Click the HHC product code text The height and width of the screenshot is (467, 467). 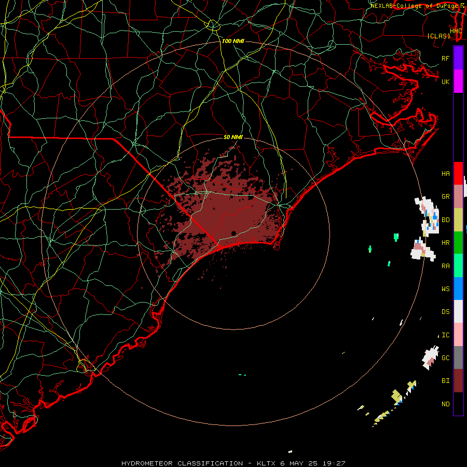pos(456,31)
